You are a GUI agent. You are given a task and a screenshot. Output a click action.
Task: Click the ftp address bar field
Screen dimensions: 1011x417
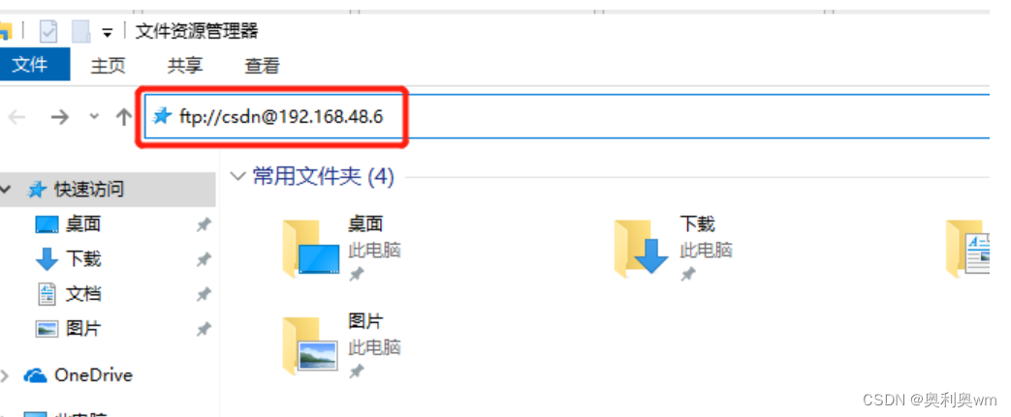coord(567,116)
